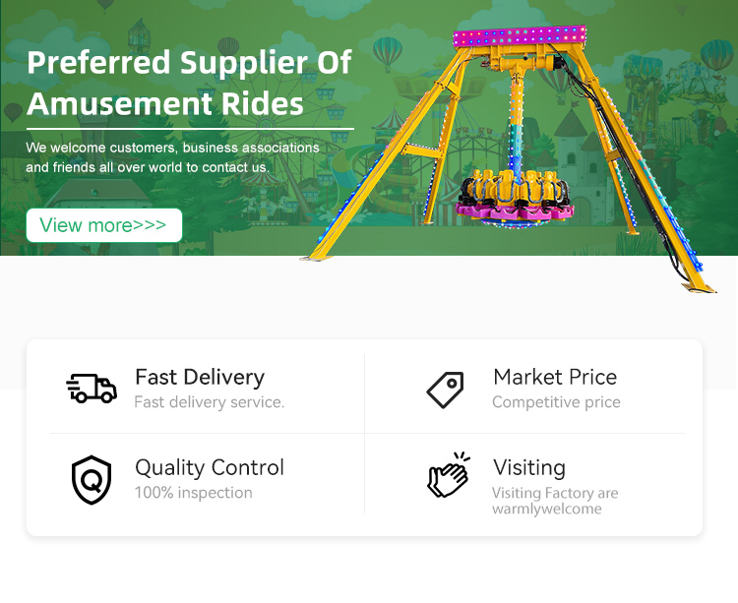Click the '100% inspection' description text

194,493
